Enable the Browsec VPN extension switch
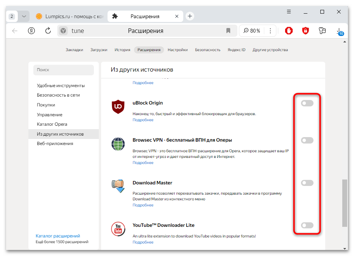This screenshot has height=256, width=354. (x=307, y=140)
